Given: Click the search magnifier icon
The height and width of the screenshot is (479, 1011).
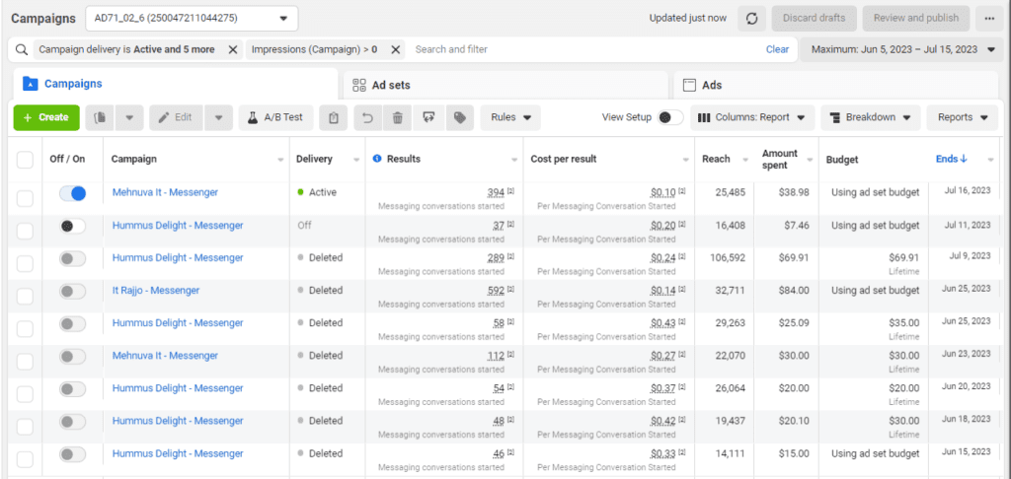Looking at the screenshot, I should (22, 49).
